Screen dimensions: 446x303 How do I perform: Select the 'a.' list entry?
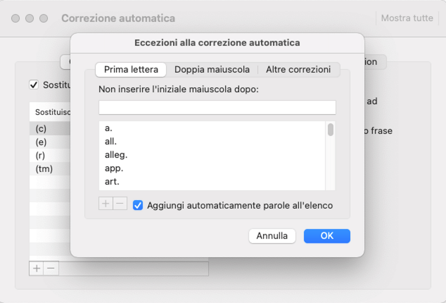212,128
